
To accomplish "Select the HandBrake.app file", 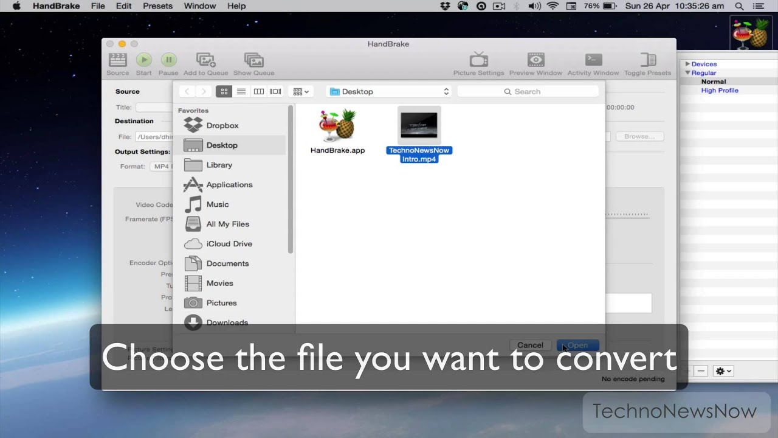I will click(x=337, y=125).
